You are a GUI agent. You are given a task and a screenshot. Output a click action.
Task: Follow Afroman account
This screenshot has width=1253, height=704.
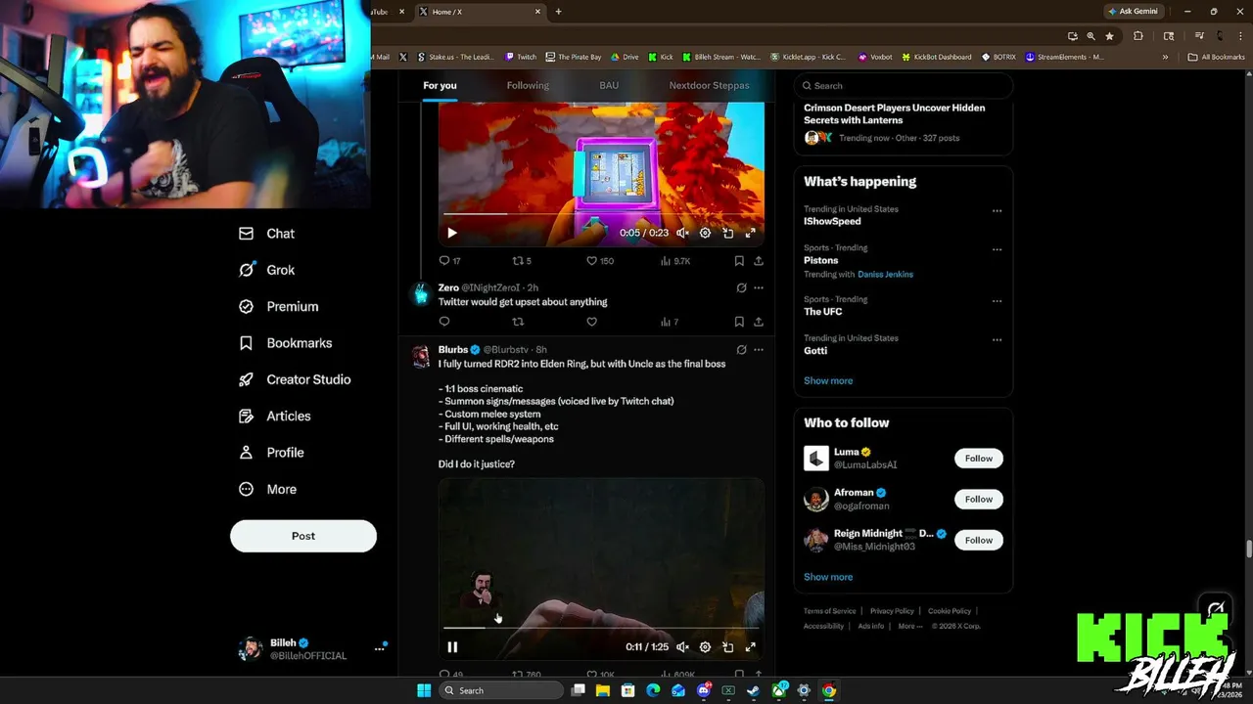(979, 499)
